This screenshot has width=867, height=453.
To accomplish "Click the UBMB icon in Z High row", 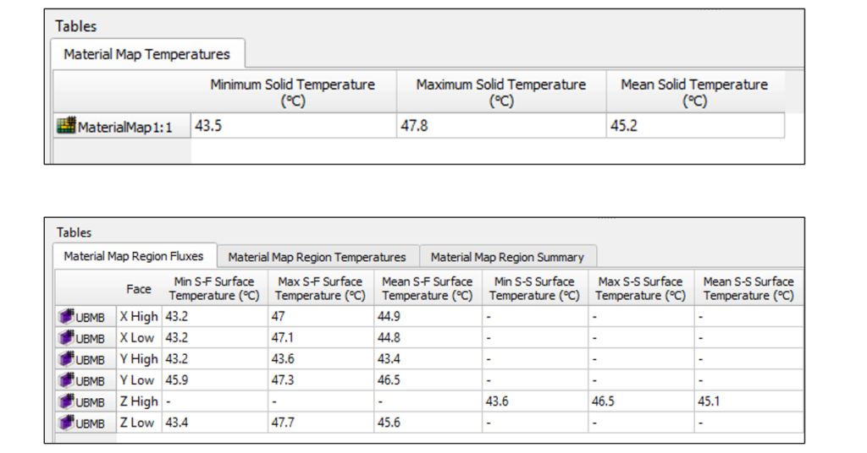I will 66,401.
